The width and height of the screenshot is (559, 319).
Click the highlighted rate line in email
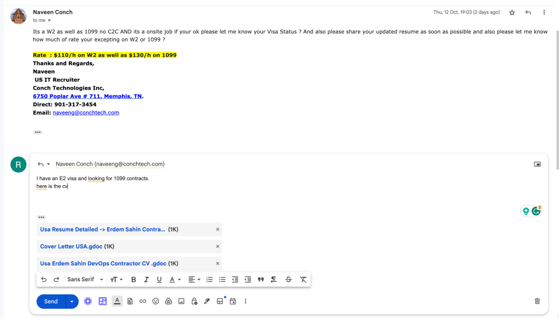pyautogui.click(x=104, y=55)
